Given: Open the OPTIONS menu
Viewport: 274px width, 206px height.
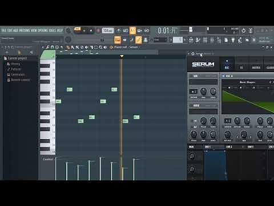Looking at the screenshot, I should (x=42, y=30).
